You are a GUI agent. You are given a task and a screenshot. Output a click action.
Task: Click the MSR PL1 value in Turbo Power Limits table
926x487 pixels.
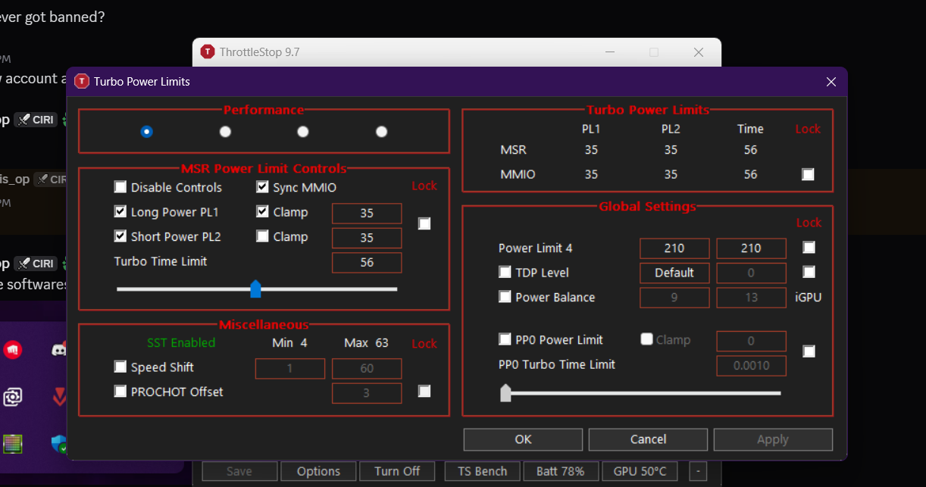pos(591,150)
